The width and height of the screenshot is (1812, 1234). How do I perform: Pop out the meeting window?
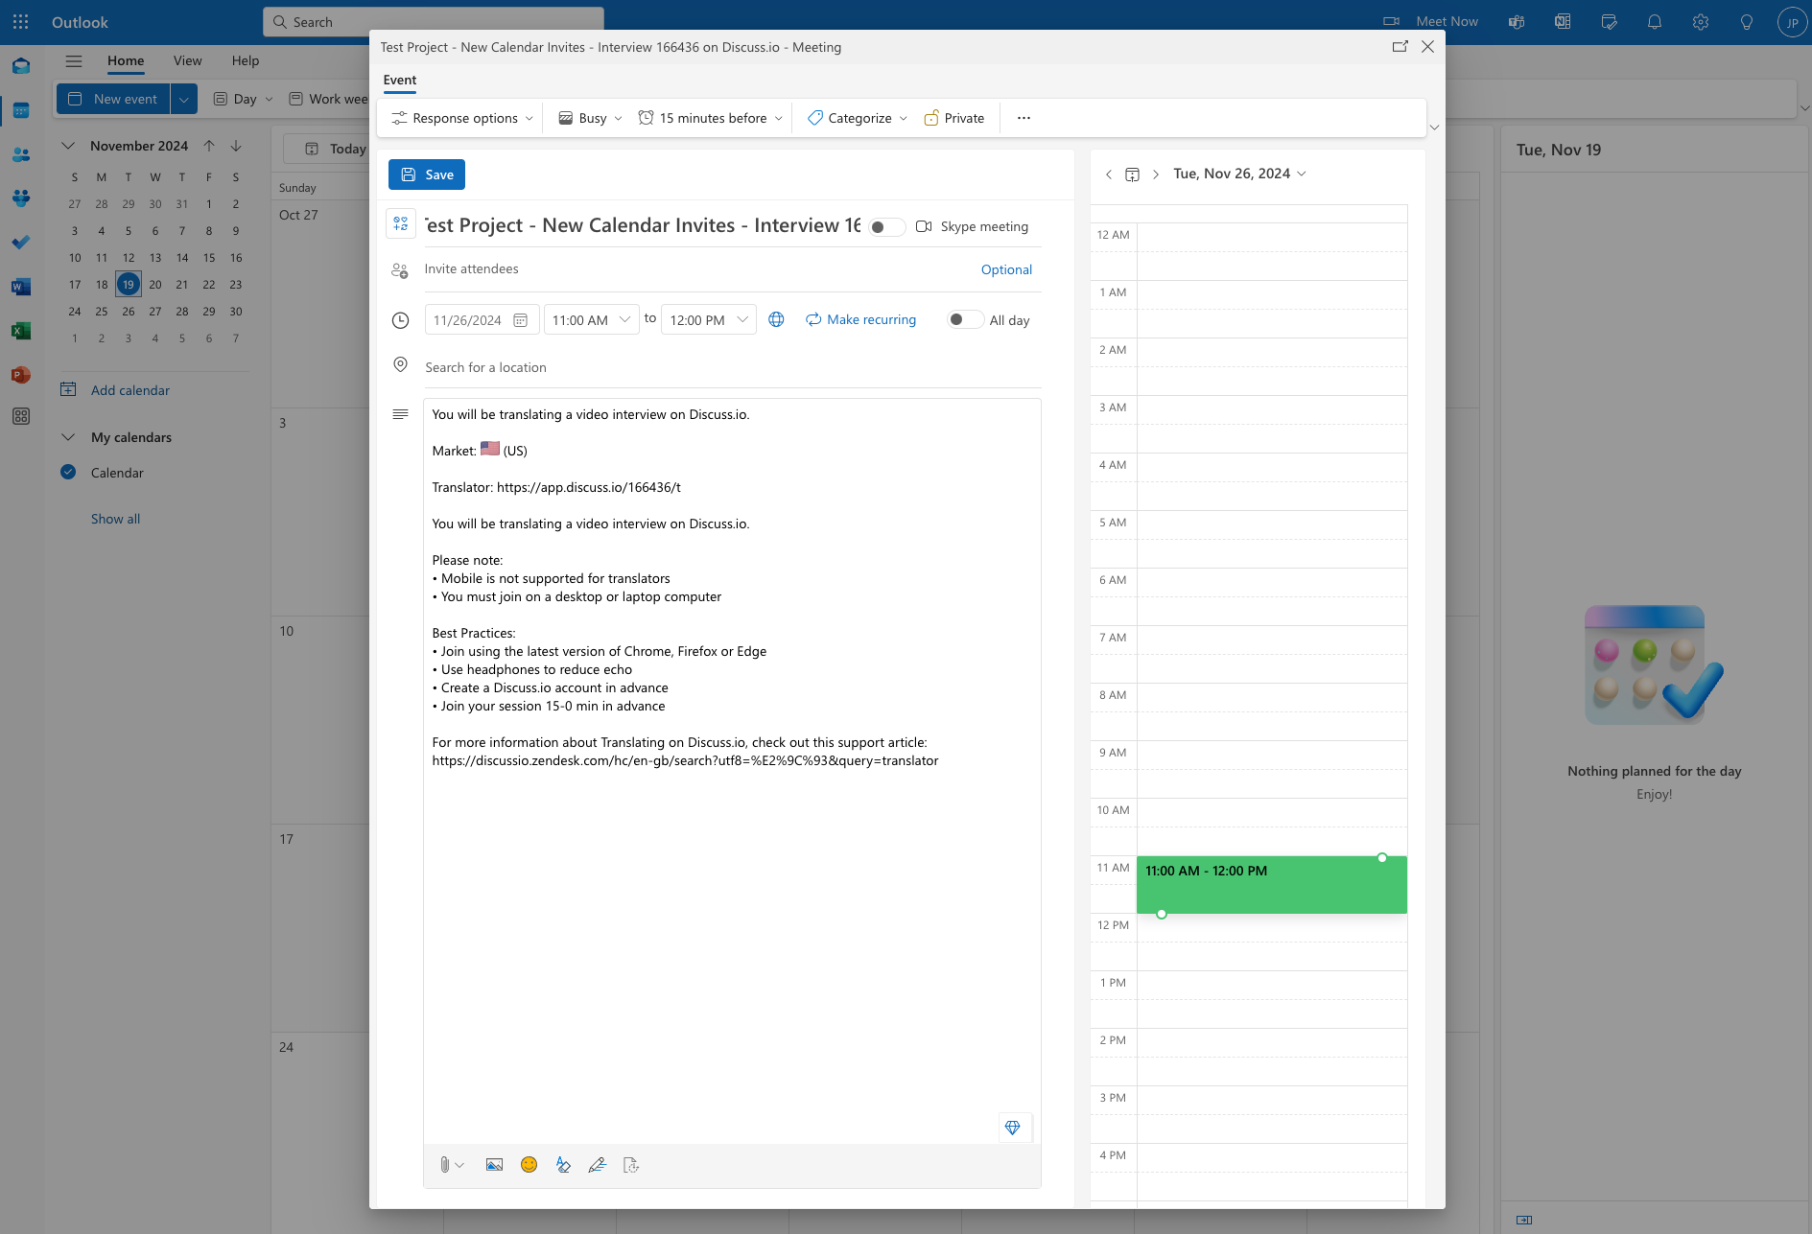(x=1400, y=46)
